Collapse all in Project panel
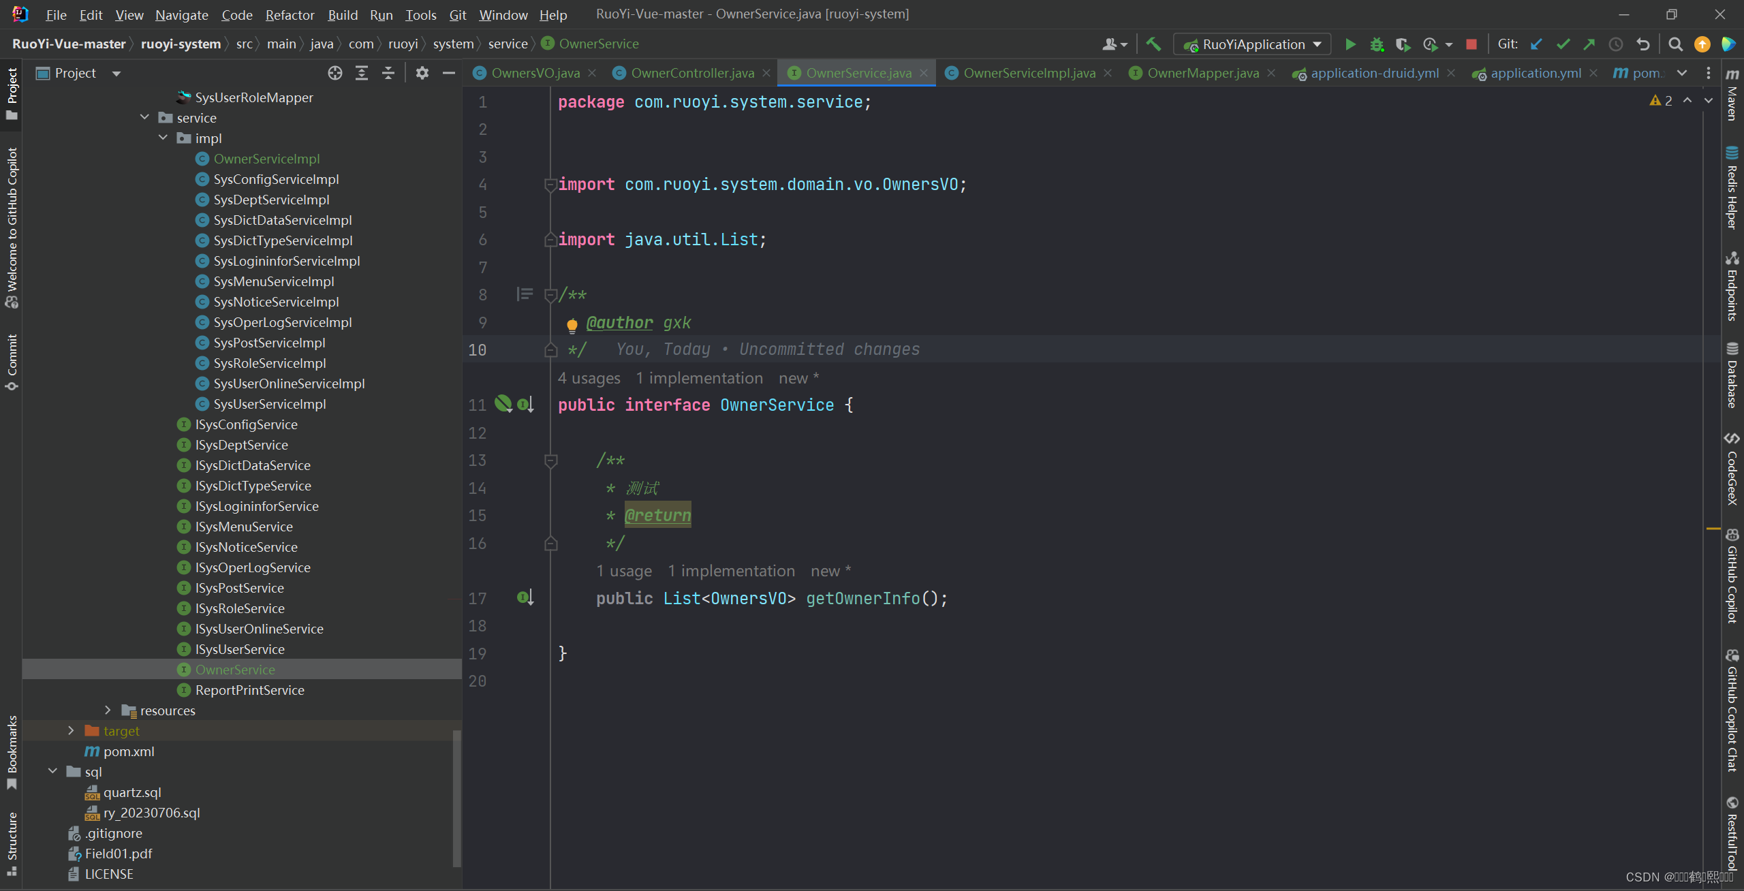The height and width of the screenshot is (891, 1744). pyautogui.click(x=388, y=73)
